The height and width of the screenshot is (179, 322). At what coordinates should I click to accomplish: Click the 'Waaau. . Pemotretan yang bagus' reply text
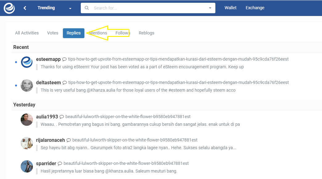point(140,125)
